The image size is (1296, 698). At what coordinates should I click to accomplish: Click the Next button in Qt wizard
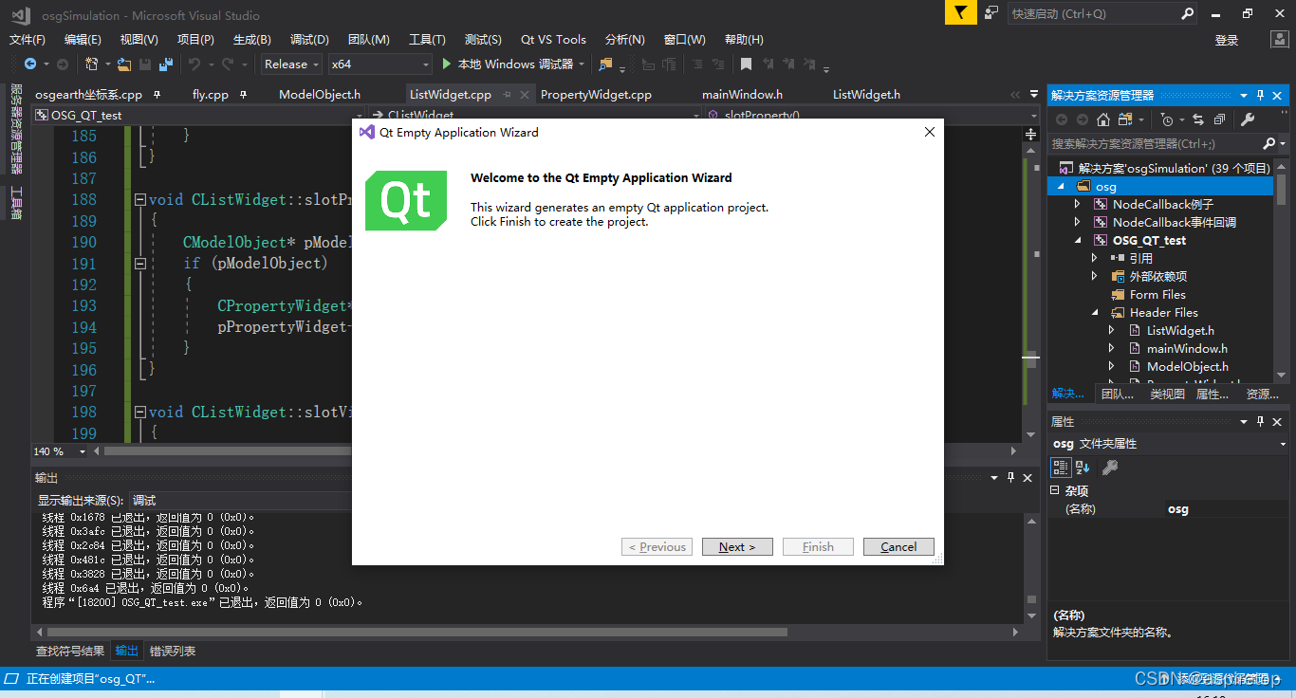pos(737,547)
